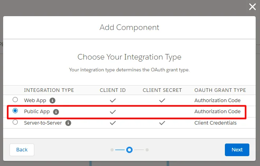This screenshot has width=260, height=166.
Task: Select the Server-to-Server radio button
Action: (x=15, y=122)
